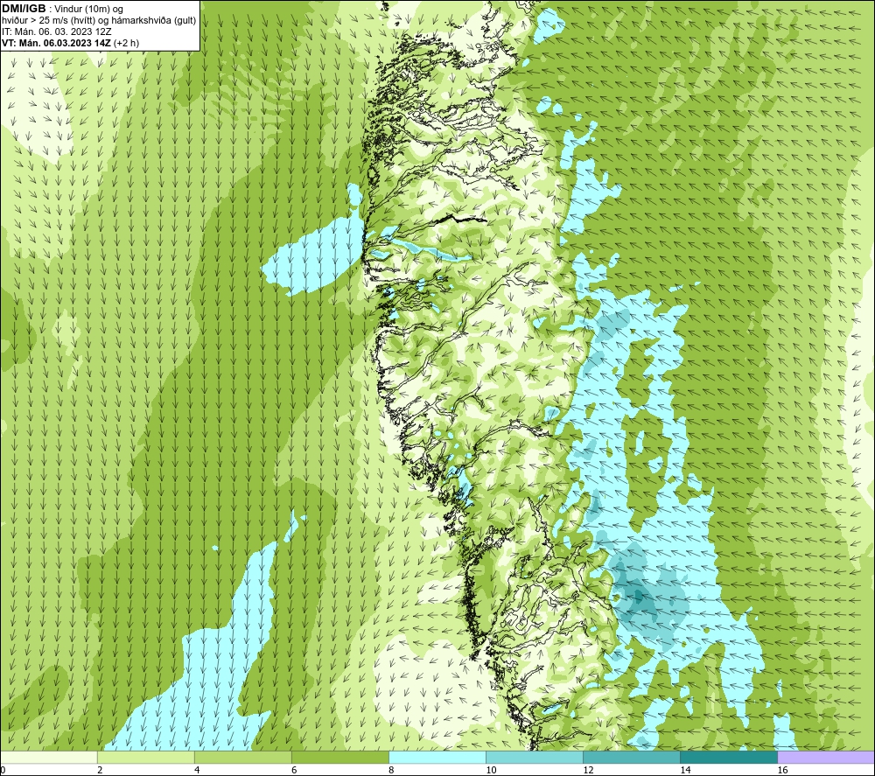Select the medium green 4–6 color scale segment

tap(242, 757)
